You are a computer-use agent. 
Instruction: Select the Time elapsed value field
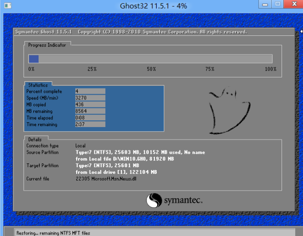click(90, 118)
